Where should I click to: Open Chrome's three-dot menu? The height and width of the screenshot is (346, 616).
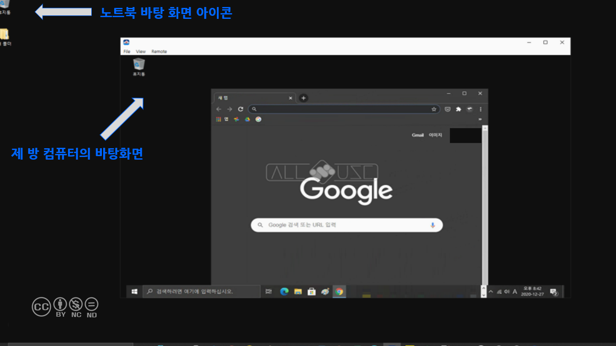481,109
